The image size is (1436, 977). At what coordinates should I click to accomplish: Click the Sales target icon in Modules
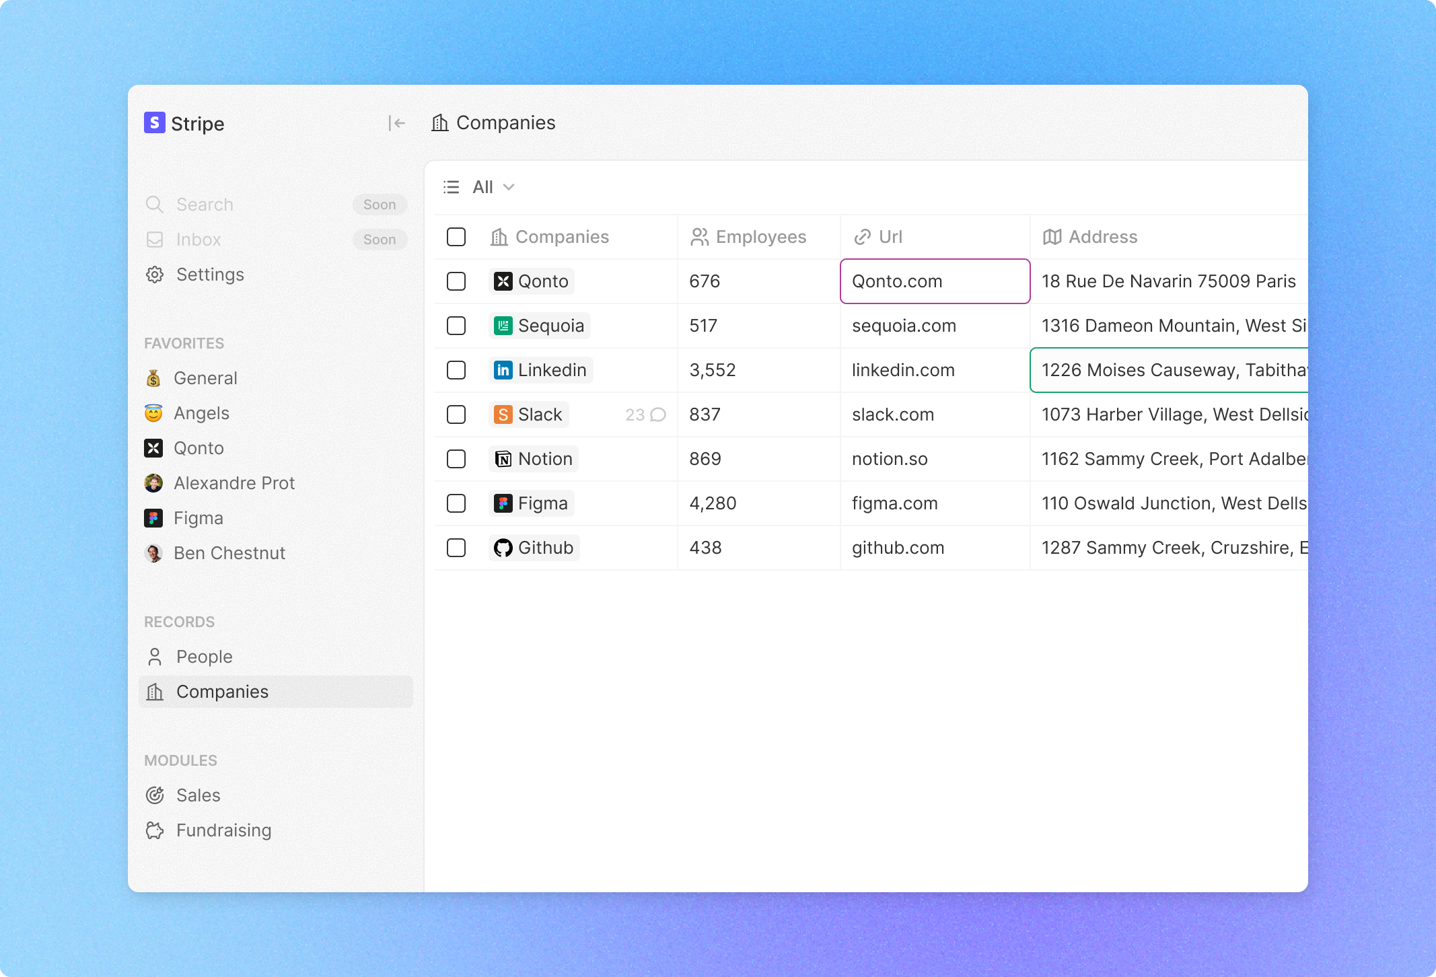(155, 795)
